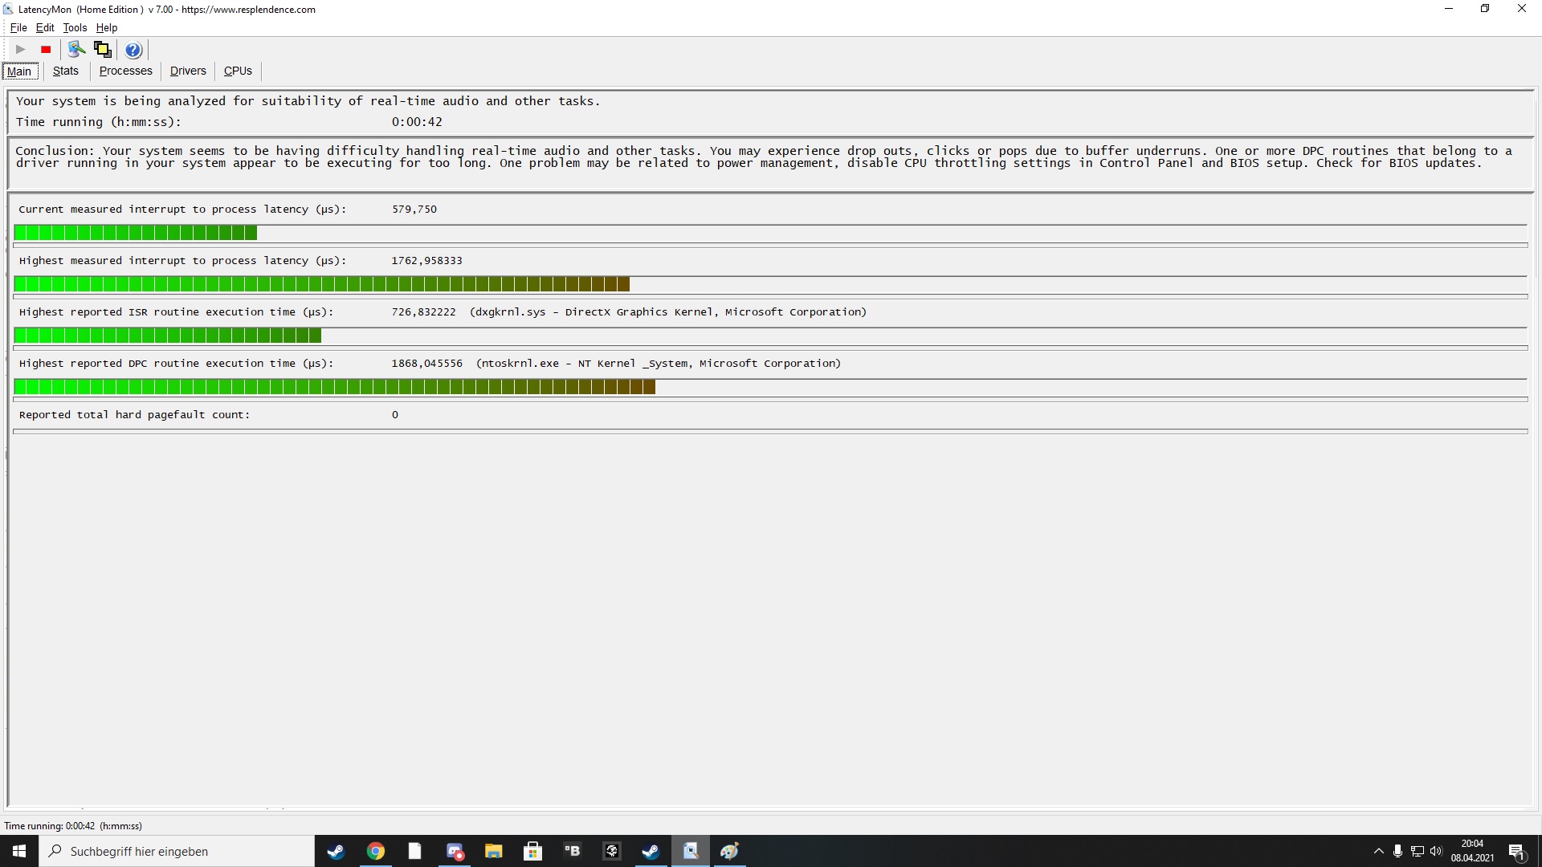The height and width of the screenshot is (867, 1542).
Task: Click the red Stop monitoring button
Action: click(46, 50)
